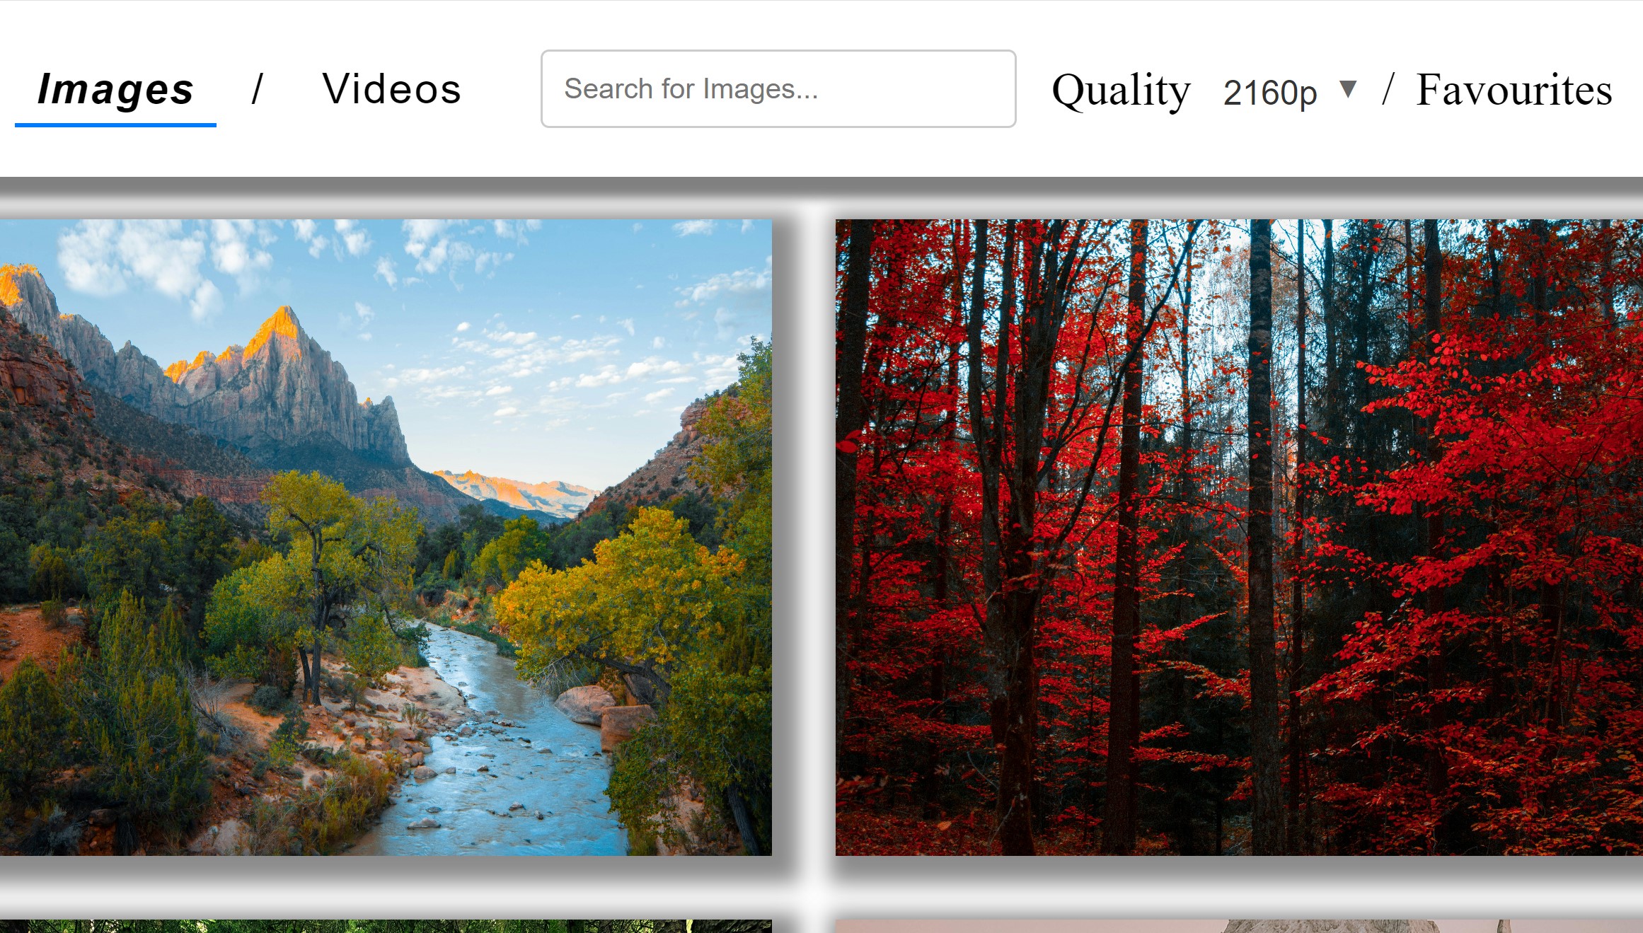The height and width of the screenshot is (933, 1643).
Task: Open the Videos tab
Action: click(391, 89)
